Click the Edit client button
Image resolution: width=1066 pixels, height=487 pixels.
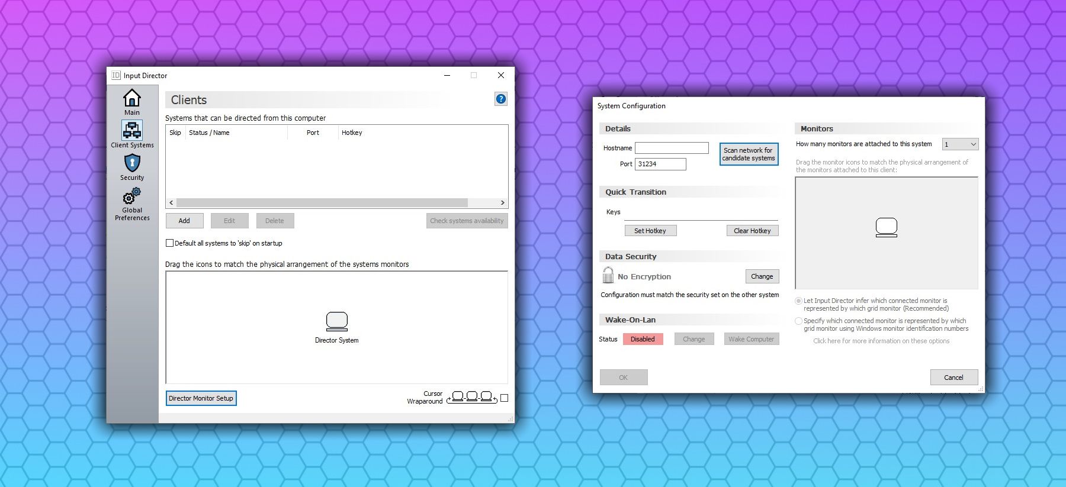[x=229, y=221]
